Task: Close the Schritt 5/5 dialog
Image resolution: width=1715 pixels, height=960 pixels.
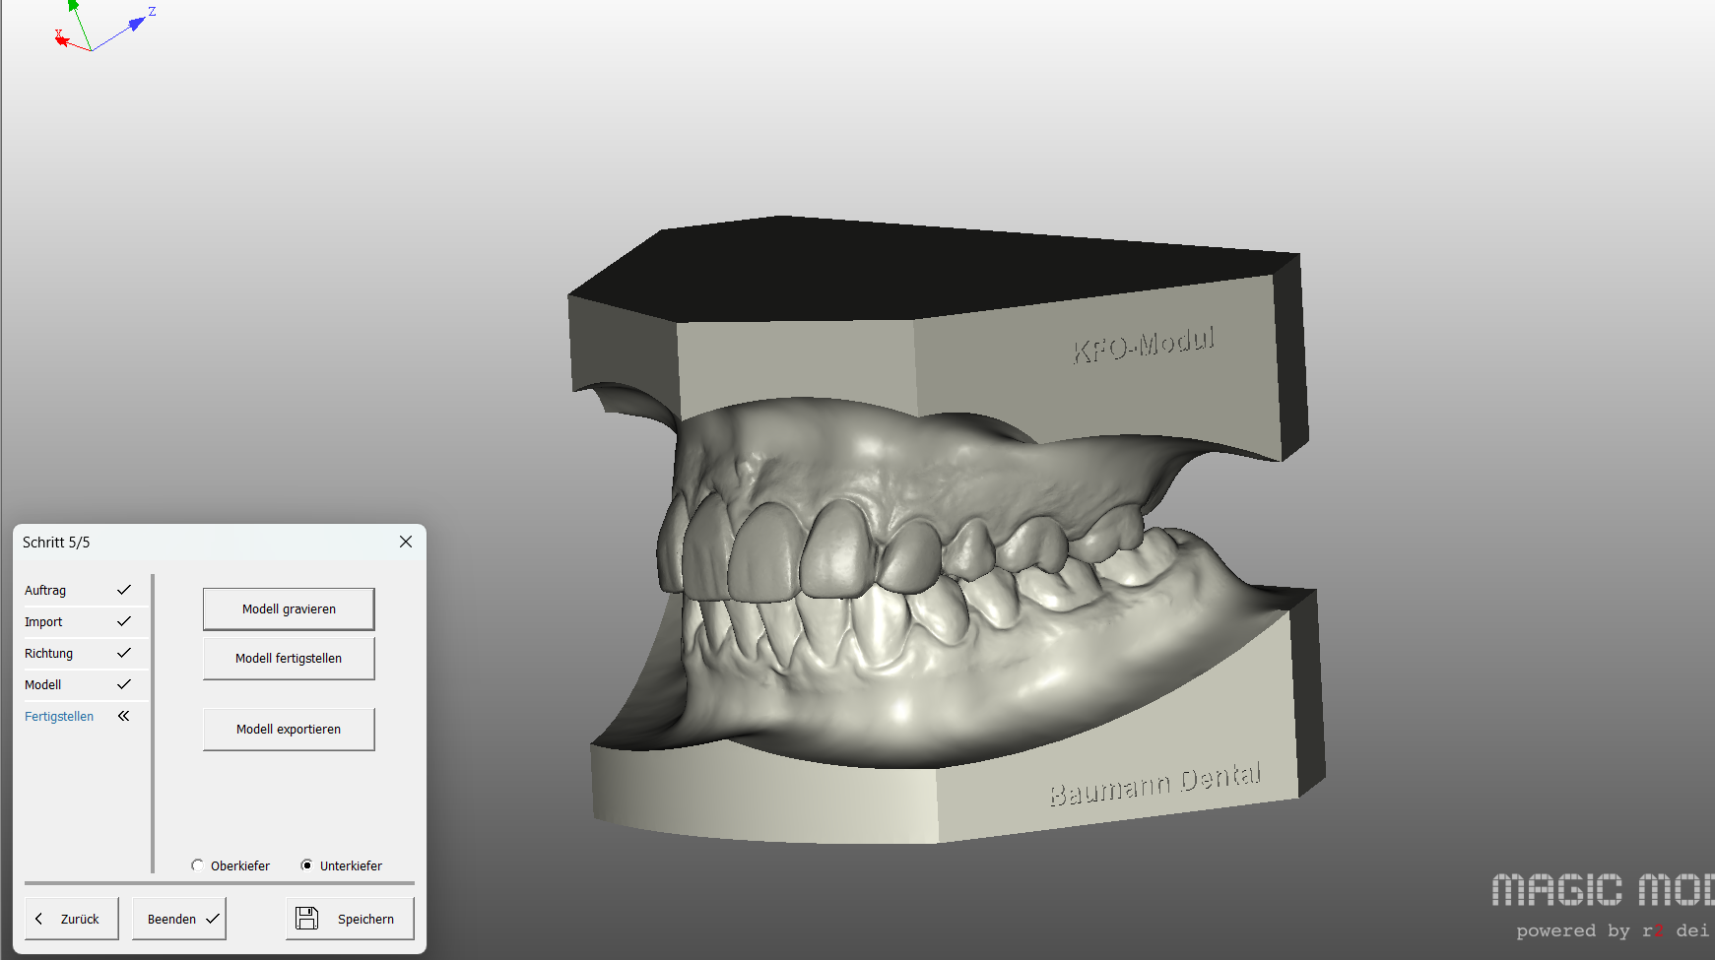Action: 406,542
